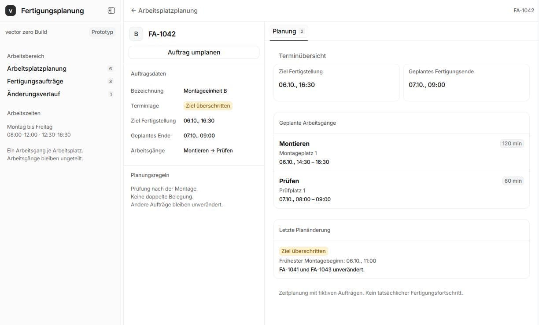
Task: Click Letzte Planänderung heading
Action: pyautogui.click(x=305, y=230)
